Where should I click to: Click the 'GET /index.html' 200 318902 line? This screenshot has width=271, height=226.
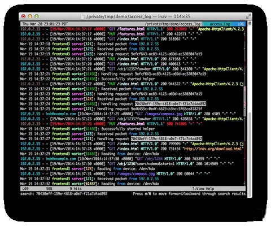point(108,39)
